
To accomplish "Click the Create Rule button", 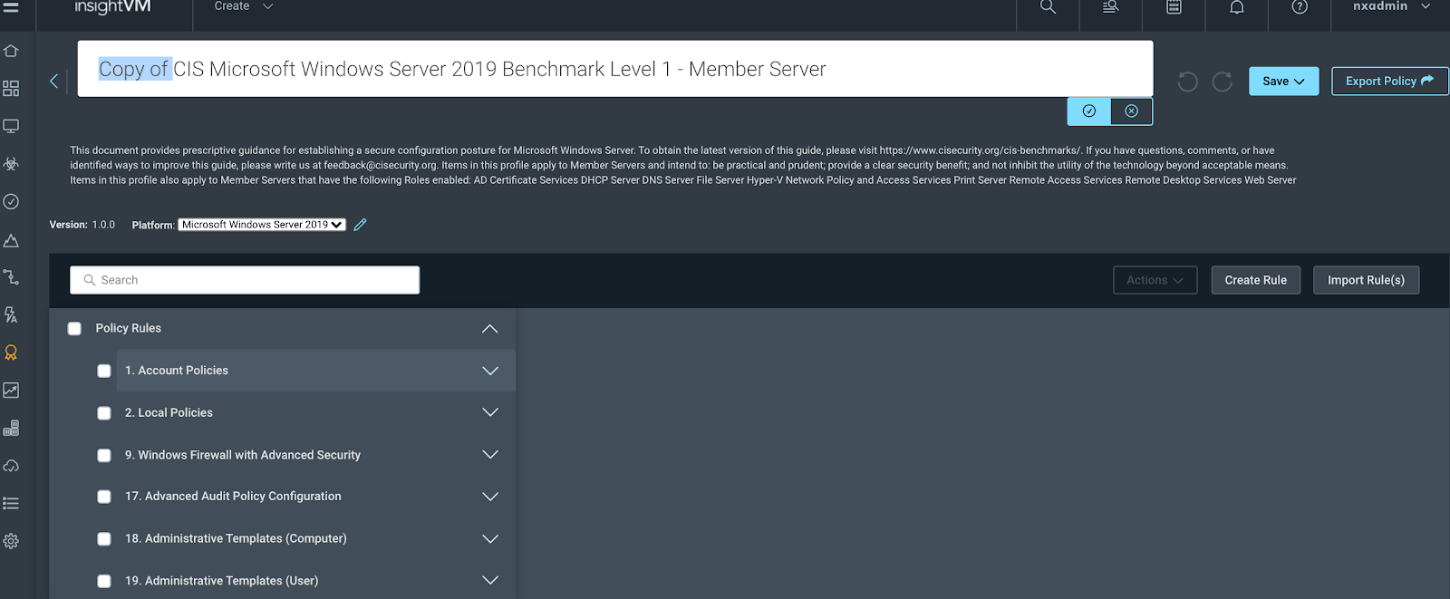I will (1255, 280).
